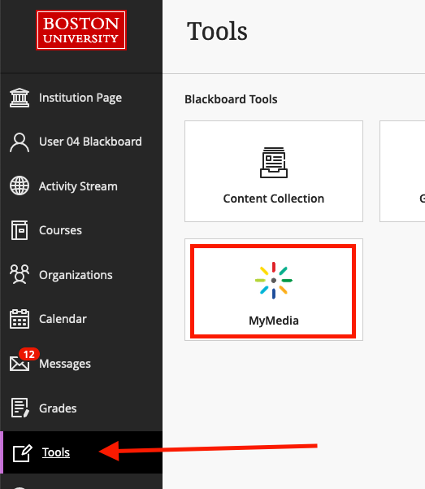425x489 pixels.
Task: Click the 12 unread messages badge
Action: tap(29, 354)
